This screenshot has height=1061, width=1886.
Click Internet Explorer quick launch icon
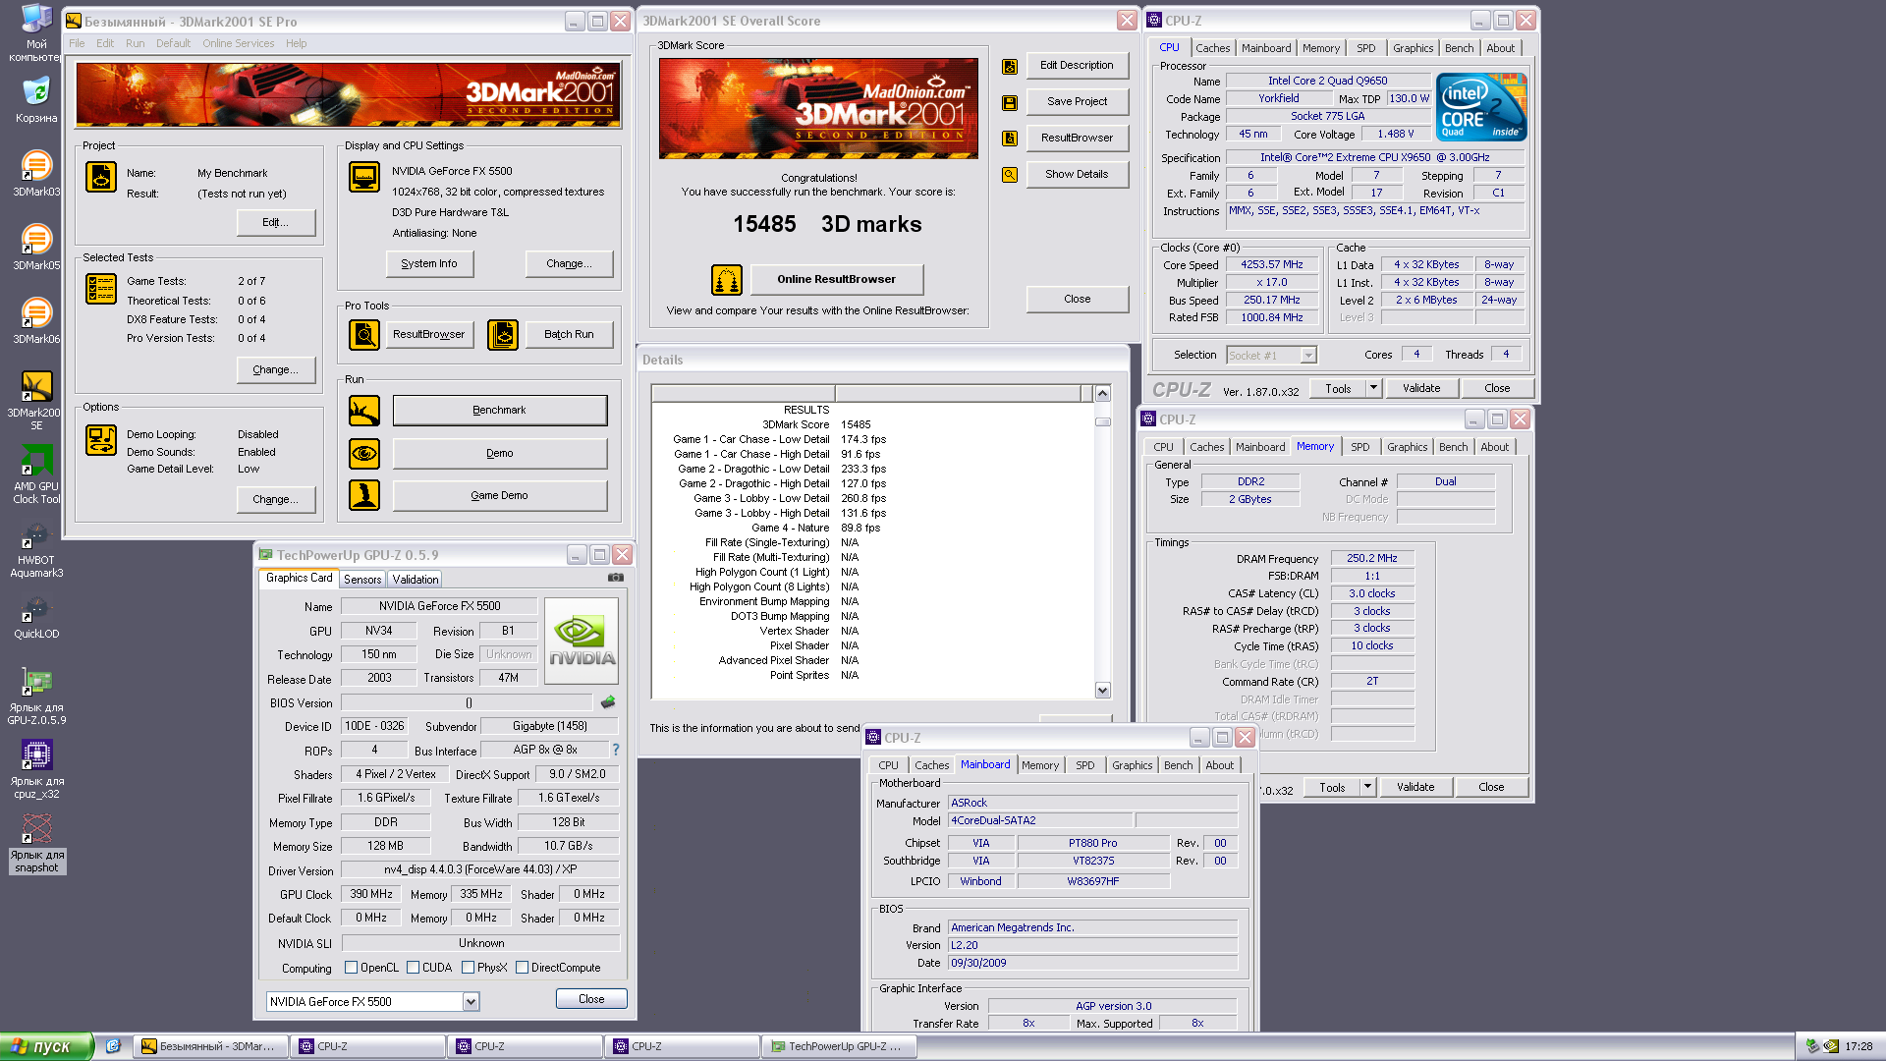pos(113,1046)
